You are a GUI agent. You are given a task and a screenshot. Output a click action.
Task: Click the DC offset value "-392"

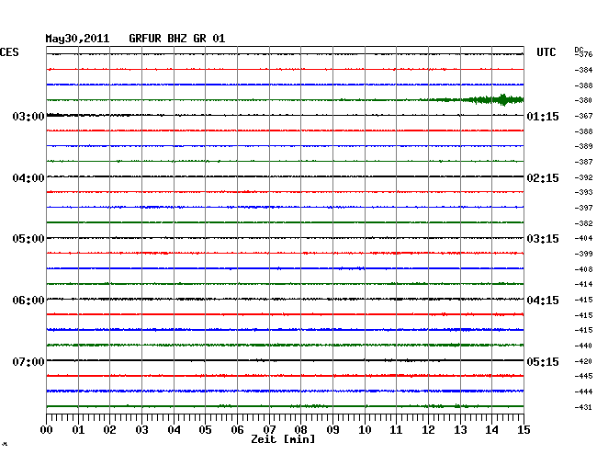click(583, 177)
